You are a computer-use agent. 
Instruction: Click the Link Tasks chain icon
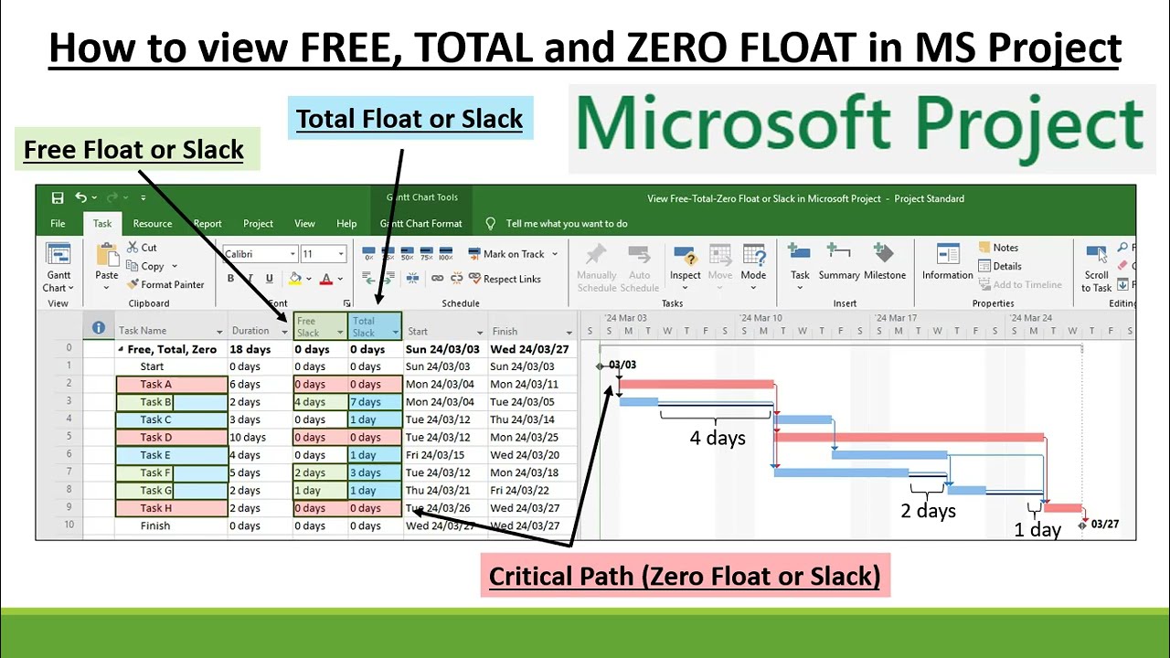(437, 278)
